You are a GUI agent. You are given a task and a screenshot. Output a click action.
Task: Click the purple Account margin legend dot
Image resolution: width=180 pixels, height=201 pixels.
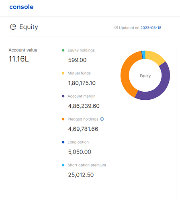[63, 96]
